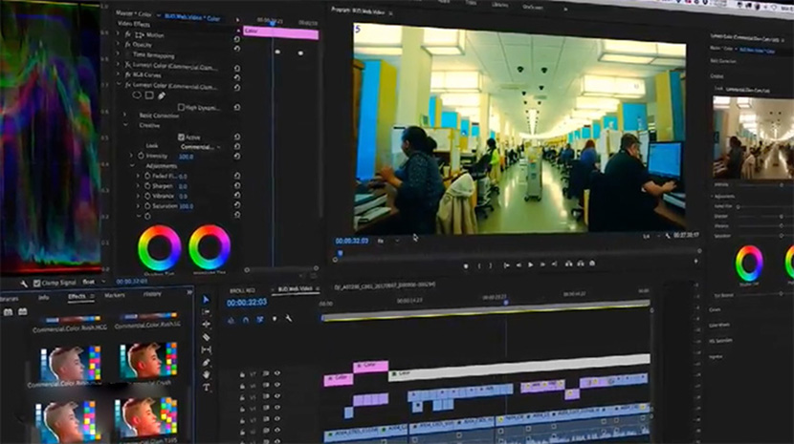This screenshot has height=444, width=794.
Task: Toggle Intensity animation stopwatch
Action: click(142, 156)
